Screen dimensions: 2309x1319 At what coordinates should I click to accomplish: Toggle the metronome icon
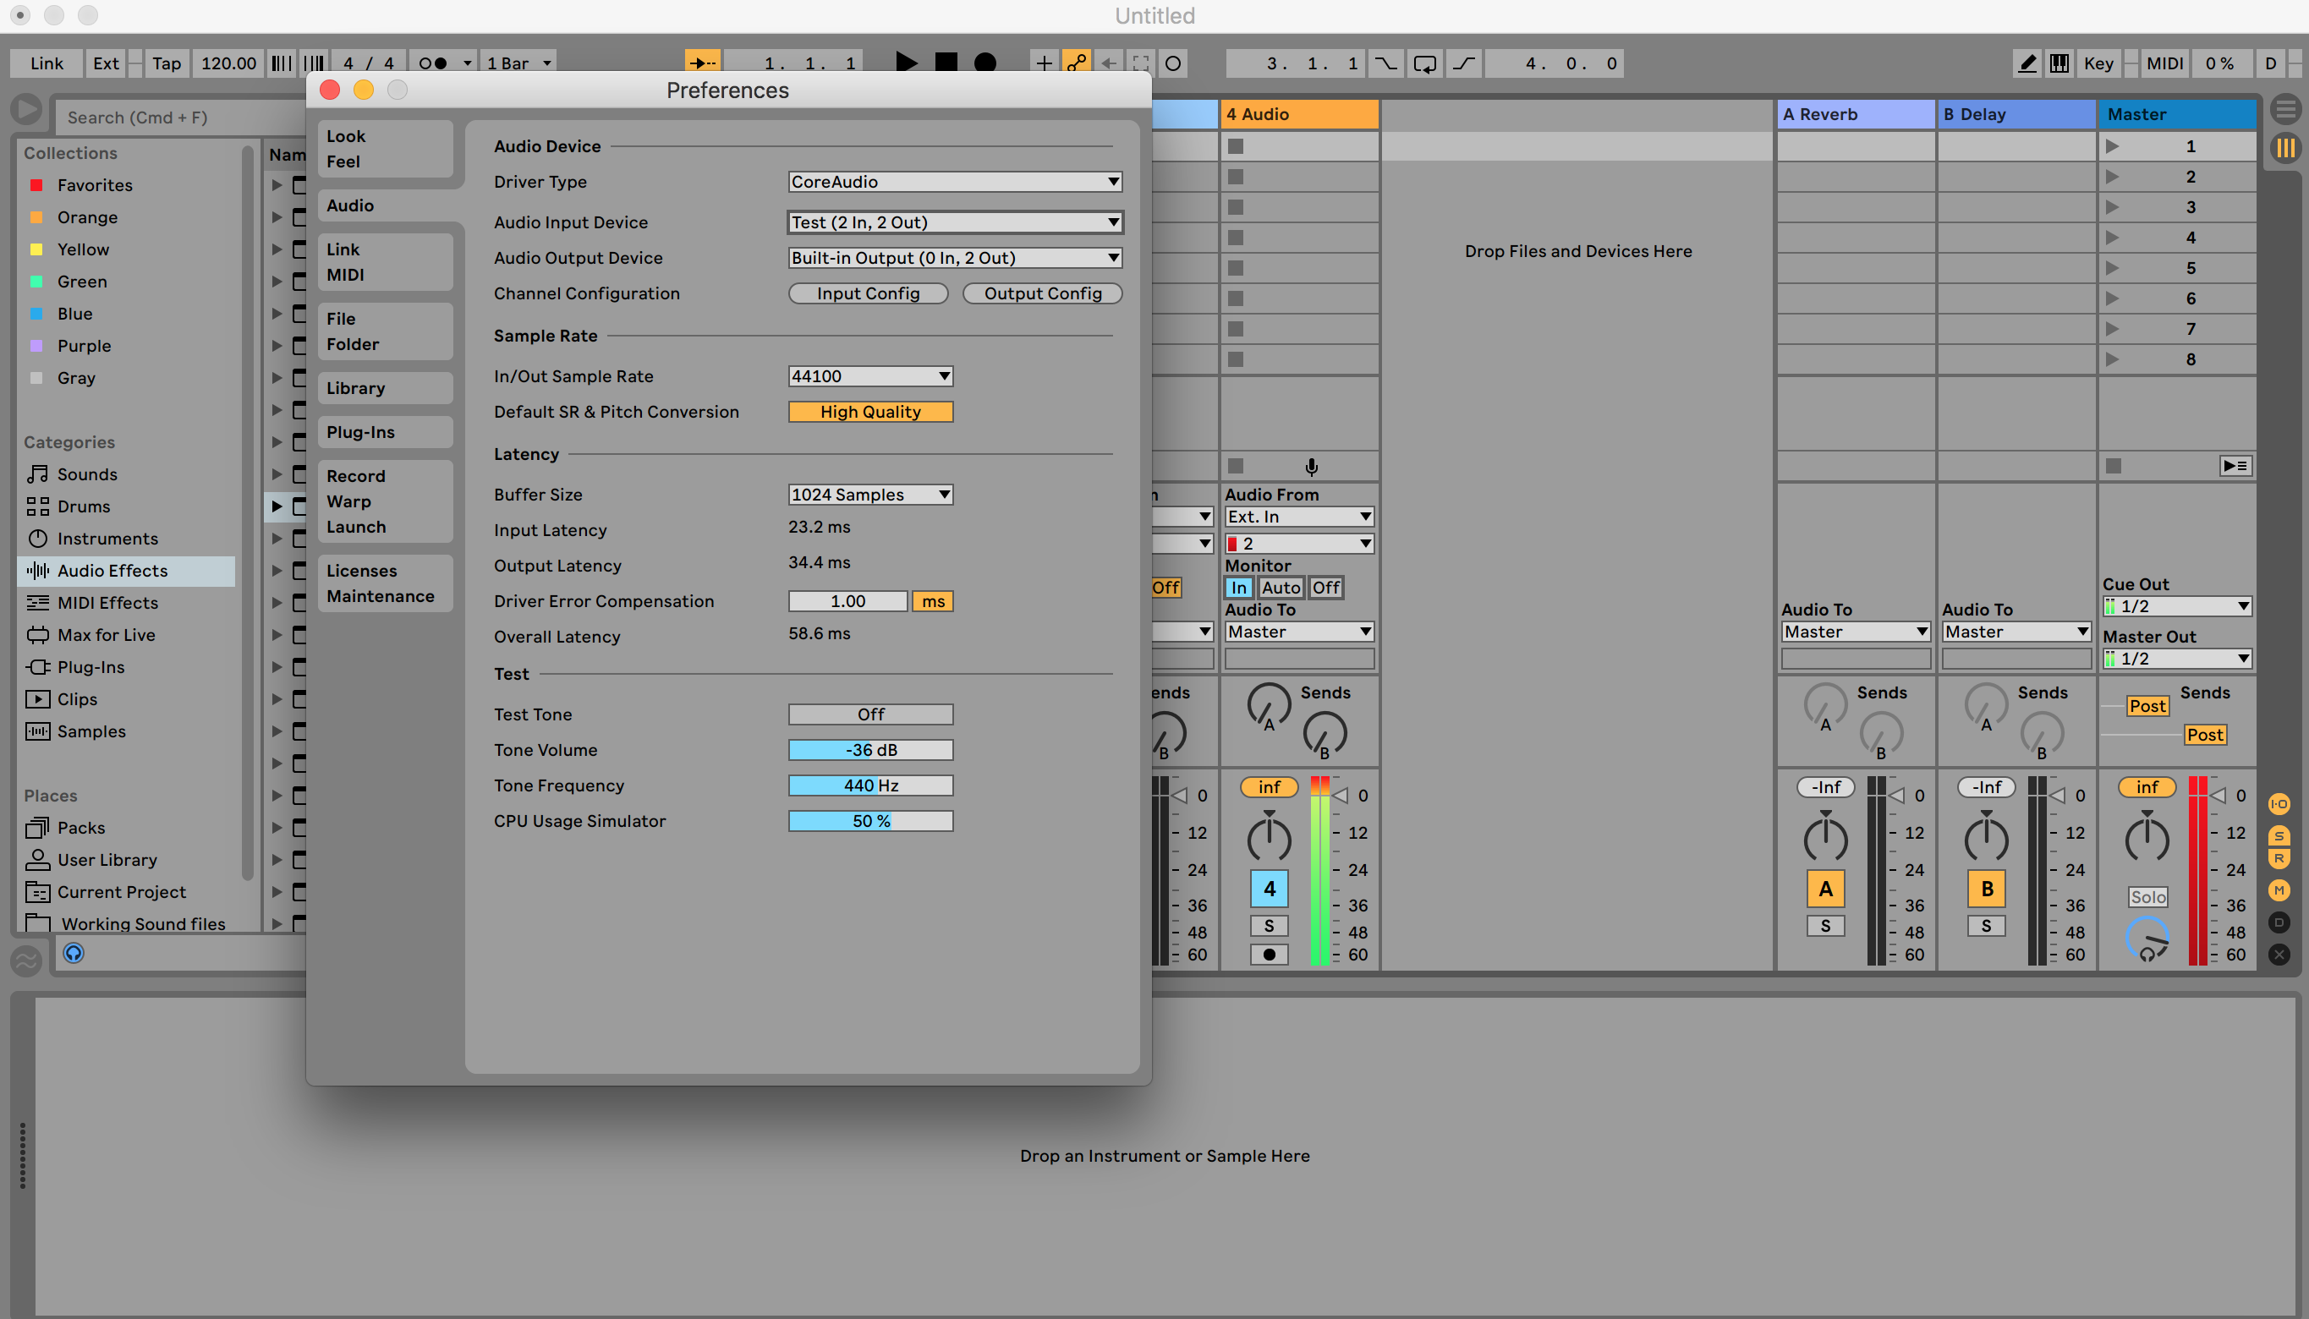point(432,63)
